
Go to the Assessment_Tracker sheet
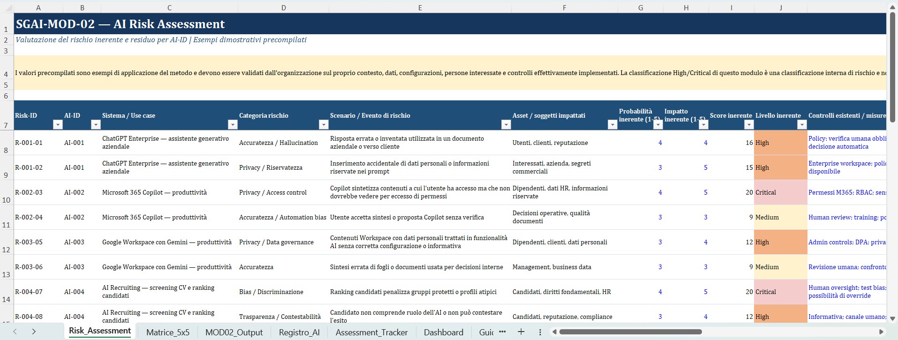click(372, 332)
